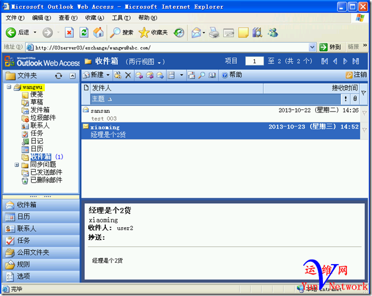Select the 垃圾邮件 folder
Screen dimensions: 372x296
(43, 118)
